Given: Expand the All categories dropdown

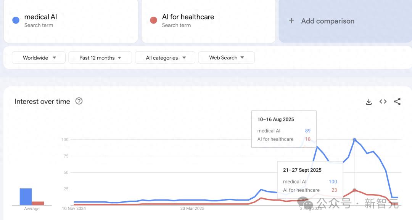Looking at the screenshot, I should [x=165, y=58].
